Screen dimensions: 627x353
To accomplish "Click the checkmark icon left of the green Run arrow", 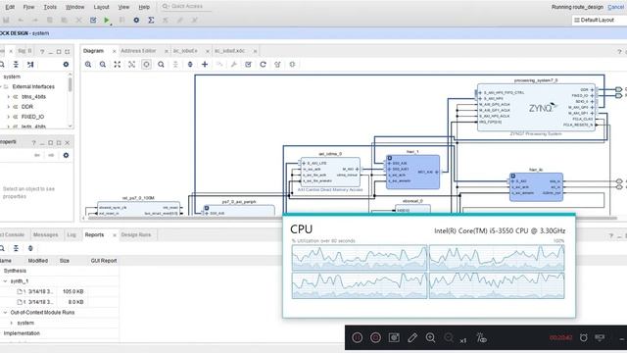I will pyautogui.click(x=93, y=20).
